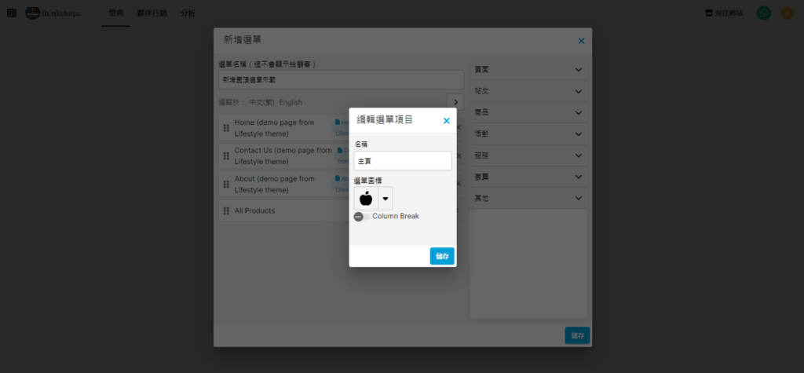
Task: Click the right-arrow button beside the language row
Action: point(455,102)
